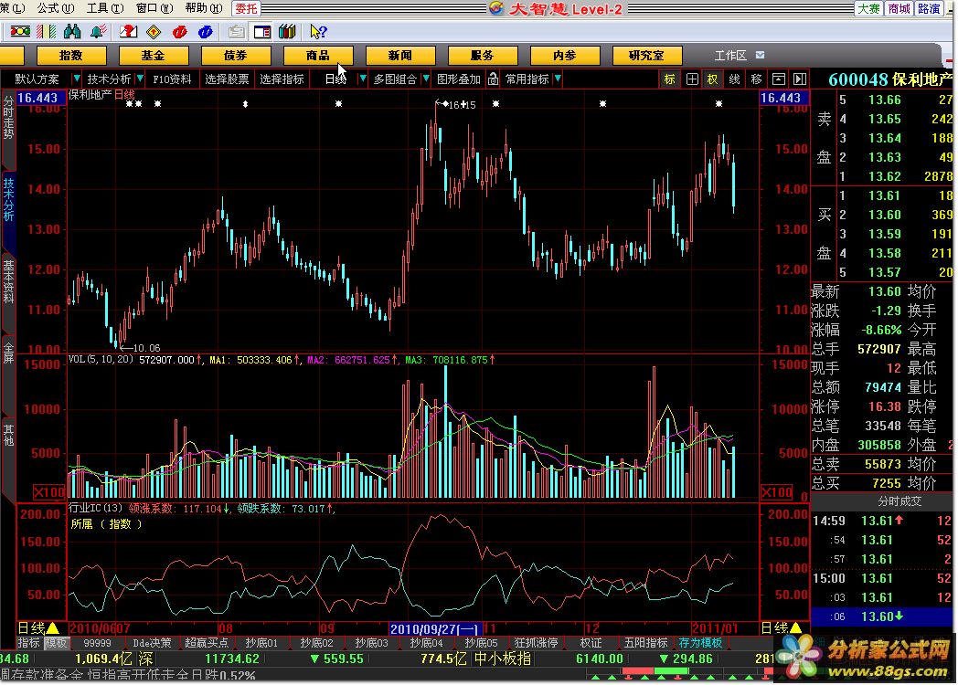Viewport: 958px width, 685px height.
Task: Click the 大赛 top-right button
Action: (x=868, y=8)
